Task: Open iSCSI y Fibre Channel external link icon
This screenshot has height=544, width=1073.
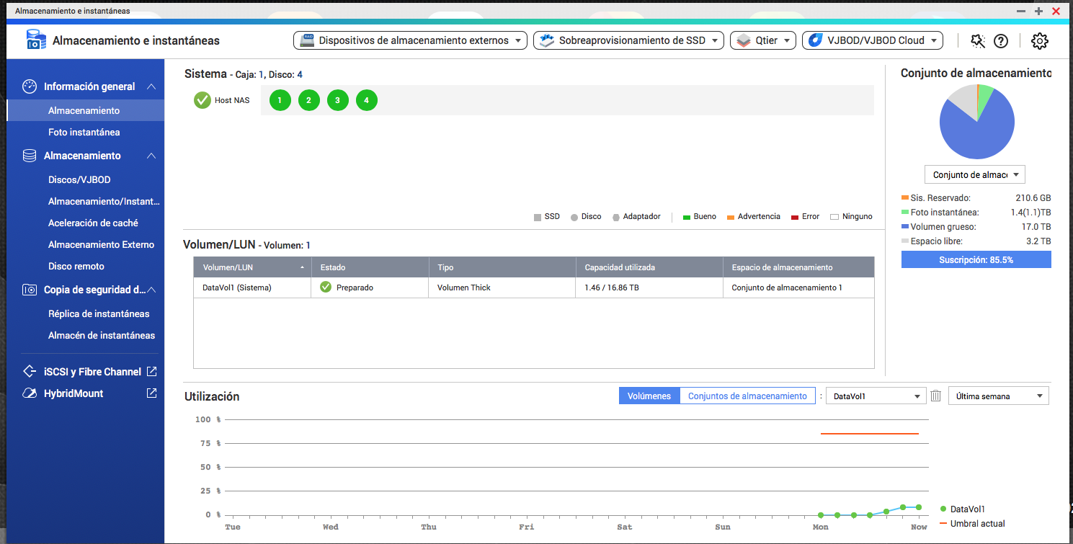Action: pos(151,372)
